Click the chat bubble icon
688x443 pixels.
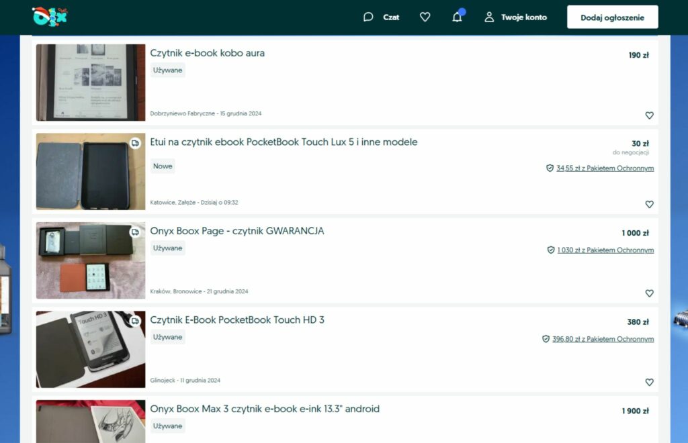click(x=368, y=17)
